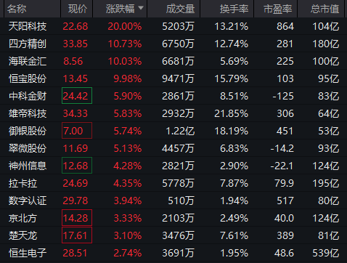The image size is (347, 263).
Task: Click P/E value -125 for 中科金财
Action: tap(283, 96)
